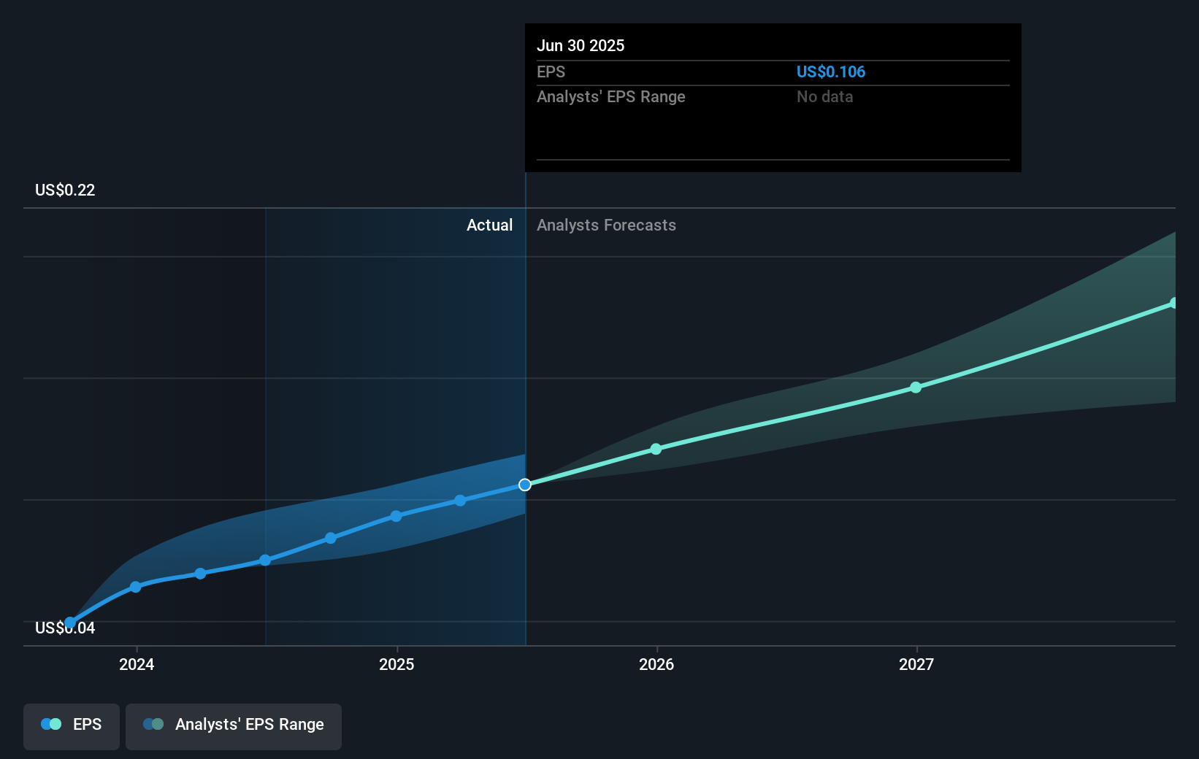The height and width of the screenshot is (759, 1199).
Task: Click the green 2026 forecast data point
Action: (x=656, y=449)
